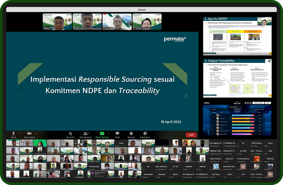
Task: Select the 'Rudianto' participant tile
Action: (x=189, y=166)
